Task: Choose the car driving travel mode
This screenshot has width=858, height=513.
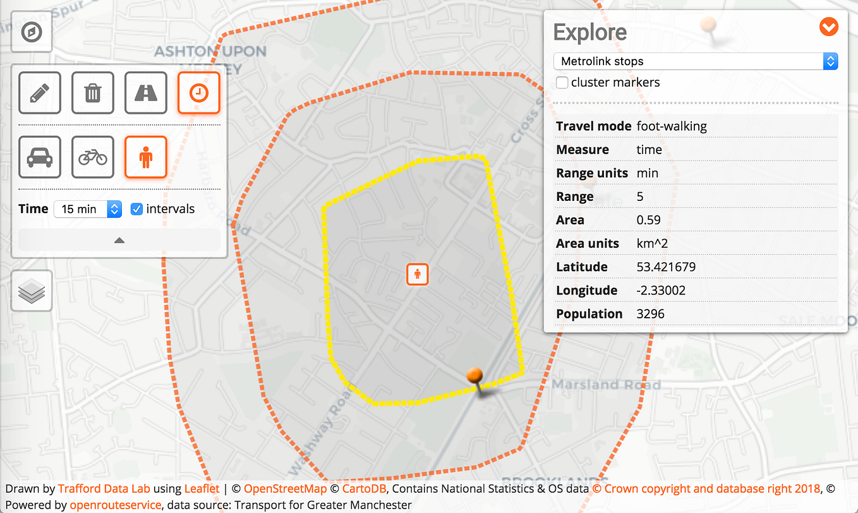Action: pos(39,157)
